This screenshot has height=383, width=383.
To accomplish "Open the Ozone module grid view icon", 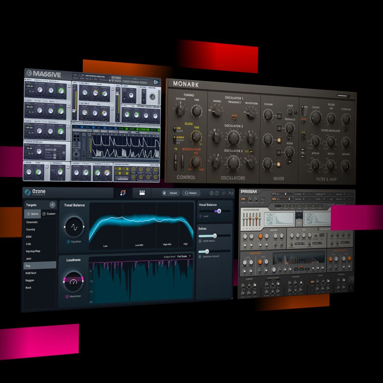I will coord(142,193).
